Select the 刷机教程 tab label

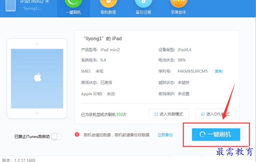[108, 12]
